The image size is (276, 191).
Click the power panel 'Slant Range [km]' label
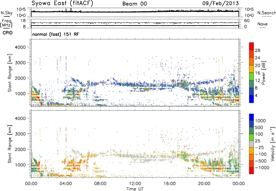pos(10,73)
